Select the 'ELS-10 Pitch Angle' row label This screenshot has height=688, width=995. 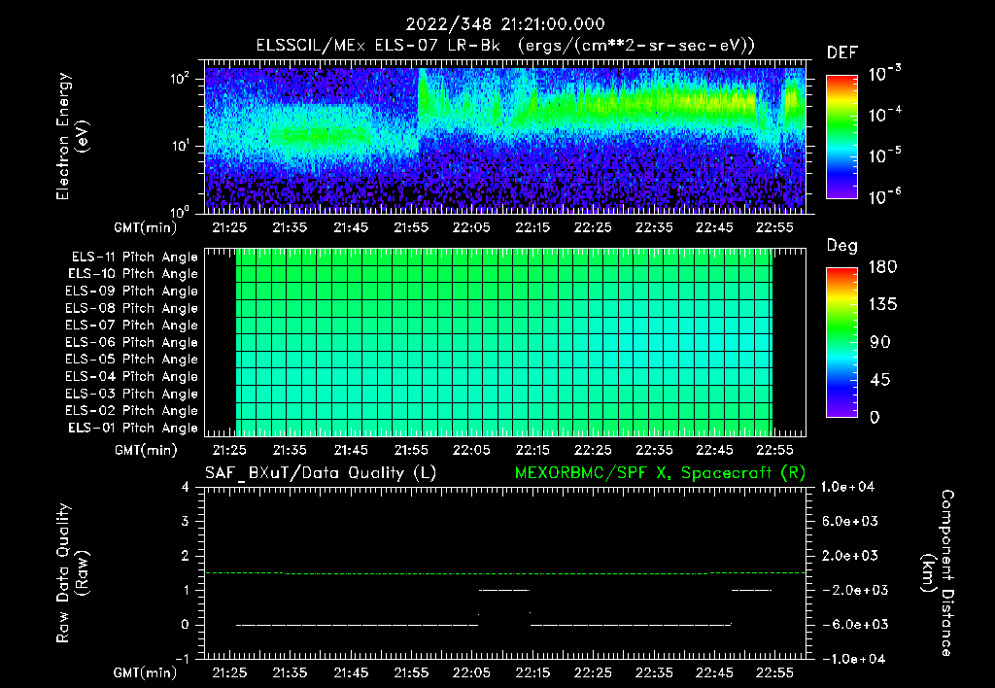133,274
